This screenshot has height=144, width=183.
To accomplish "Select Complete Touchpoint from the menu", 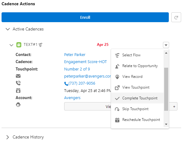I will pos(137,98).
